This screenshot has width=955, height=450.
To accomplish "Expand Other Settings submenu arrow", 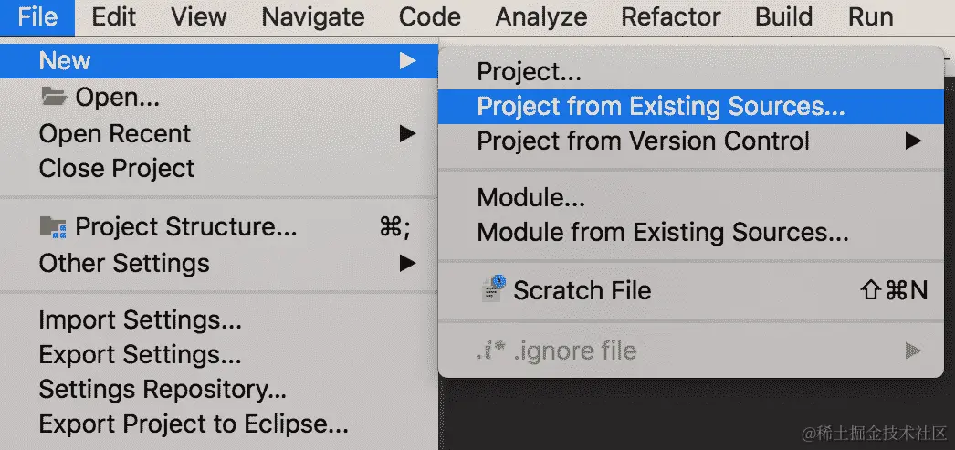I will click(407, 265).
